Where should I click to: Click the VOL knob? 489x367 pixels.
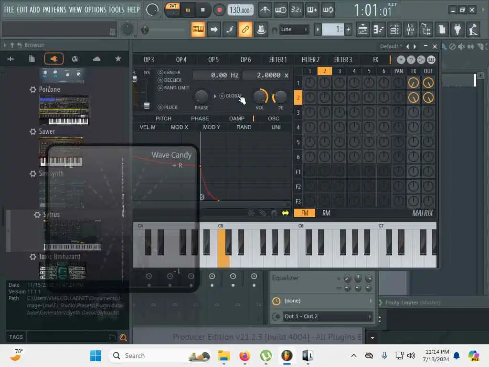point(260,97)
